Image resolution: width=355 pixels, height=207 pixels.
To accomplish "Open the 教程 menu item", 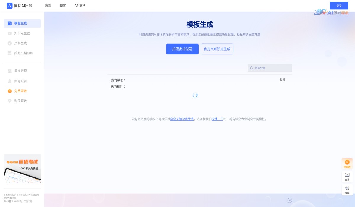I will [48, 6].
